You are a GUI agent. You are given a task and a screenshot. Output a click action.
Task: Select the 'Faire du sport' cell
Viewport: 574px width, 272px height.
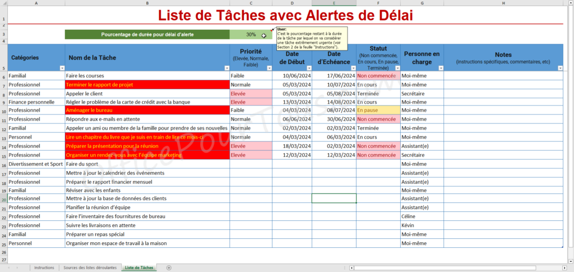point(147,164)
